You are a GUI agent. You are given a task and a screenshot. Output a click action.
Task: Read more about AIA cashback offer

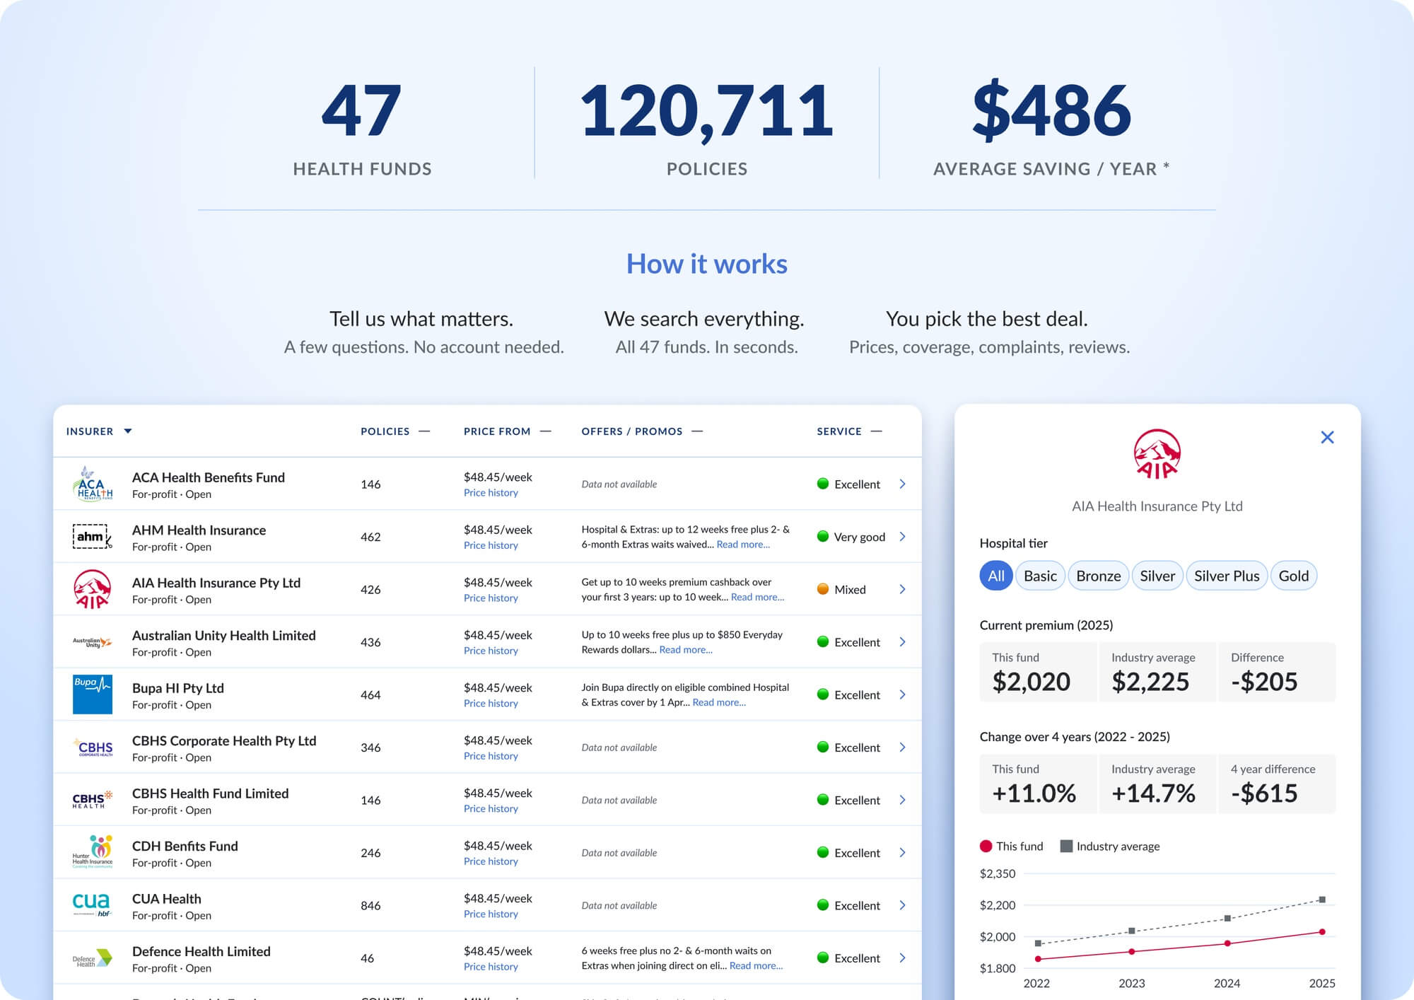pos(757,597)
